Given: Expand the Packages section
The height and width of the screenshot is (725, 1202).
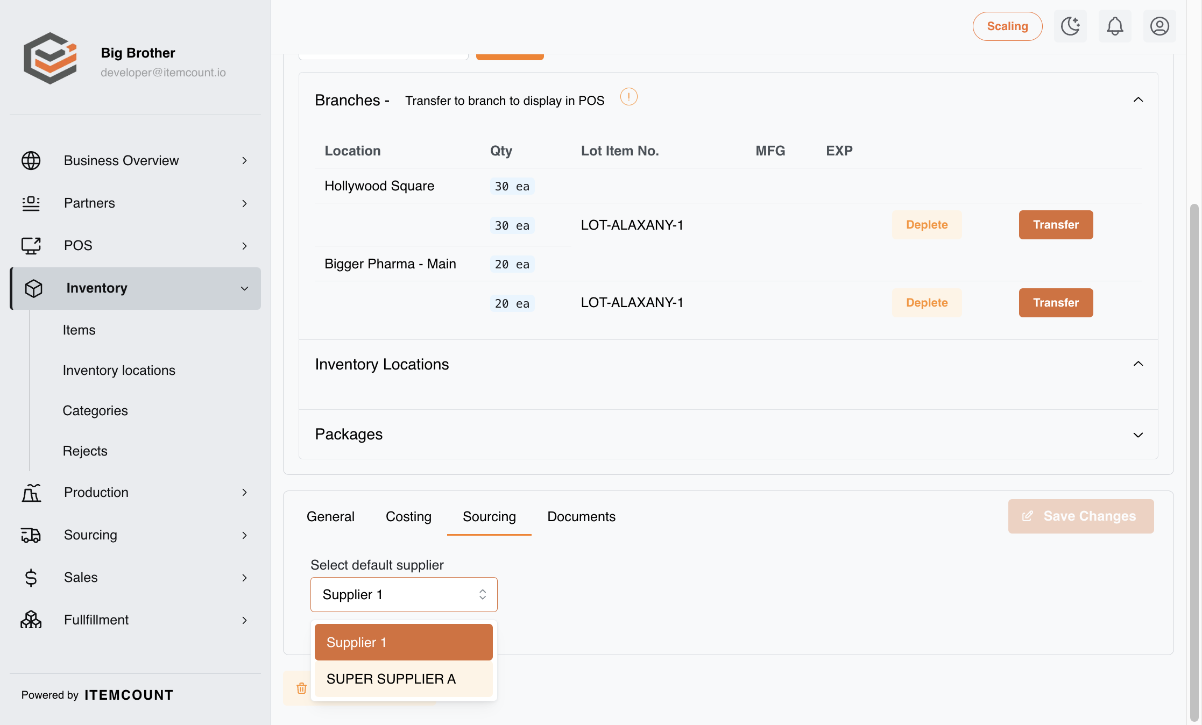Looking at the screenshot, I should (x=1138, y=435).
